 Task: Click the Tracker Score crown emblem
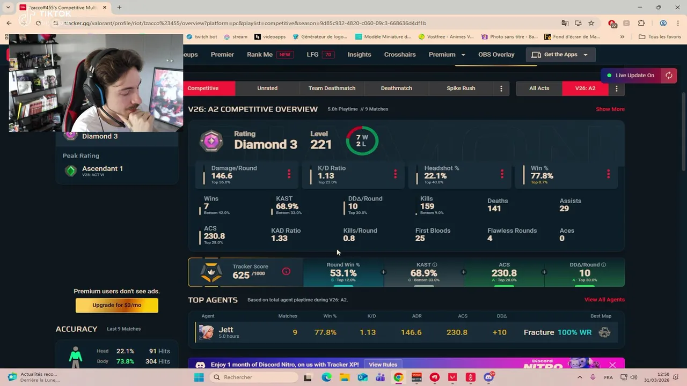point(211,272)
